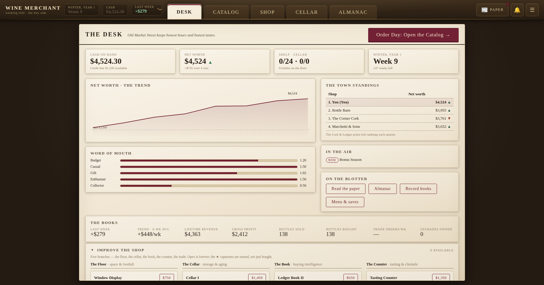This screenshot has height=285, width=544.
Task: Select The Corner Cork standings row
Action: [x=390, y=118]
